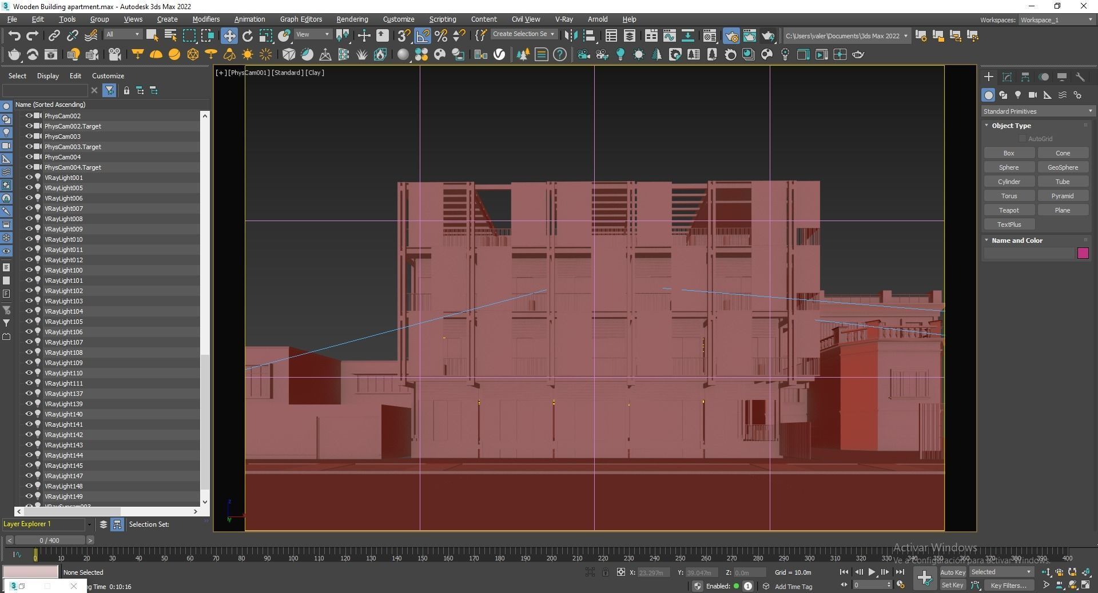Open the Utilities wrench tab
This screenshot has width=1098, height=593.
tap(1080, 77)
